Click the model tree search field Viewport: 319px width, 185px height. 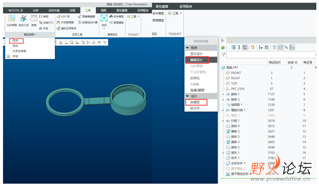(x=270, y=54)
